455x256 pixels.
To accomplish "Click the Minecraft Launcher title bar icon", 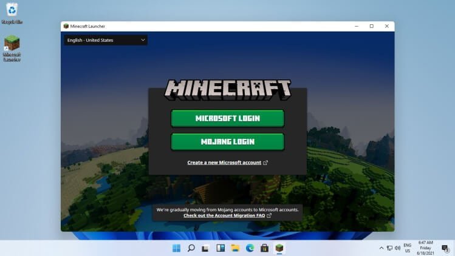I will 66,26.
